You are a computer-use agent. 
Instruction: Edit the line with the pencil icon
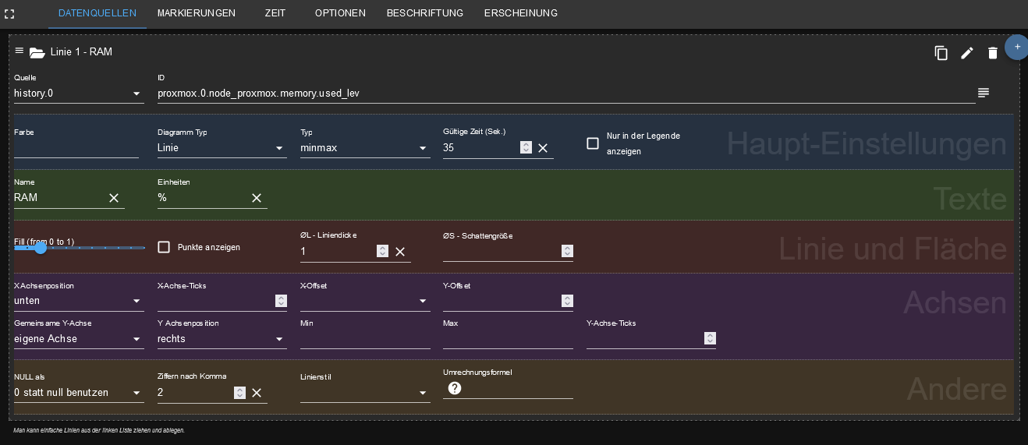[967, 53]
